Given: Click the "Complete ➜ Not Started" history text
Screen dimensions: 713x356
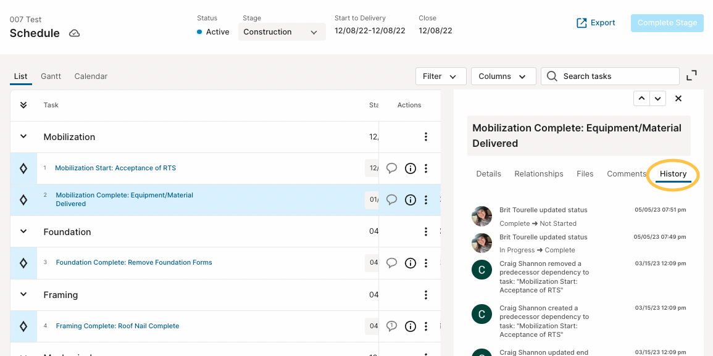Looking at the screenshot, I should [x=538, y=223].
